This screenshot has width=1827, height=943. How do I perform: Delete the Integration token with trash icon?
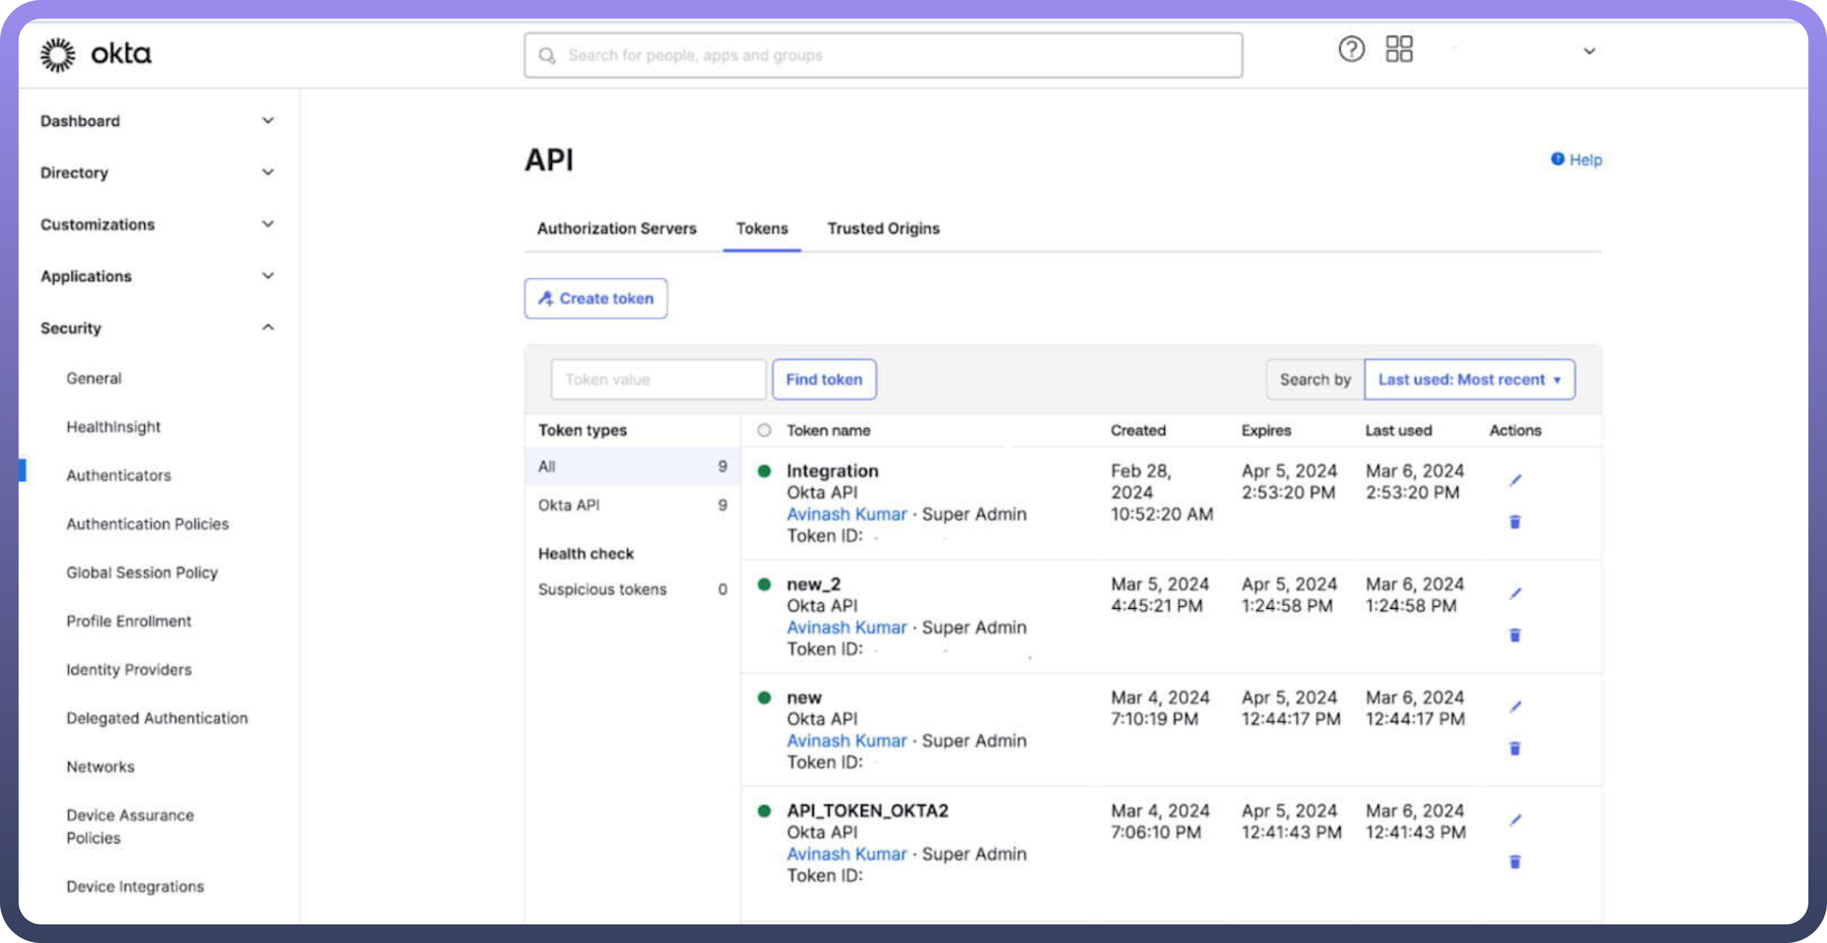[1515, 523]
